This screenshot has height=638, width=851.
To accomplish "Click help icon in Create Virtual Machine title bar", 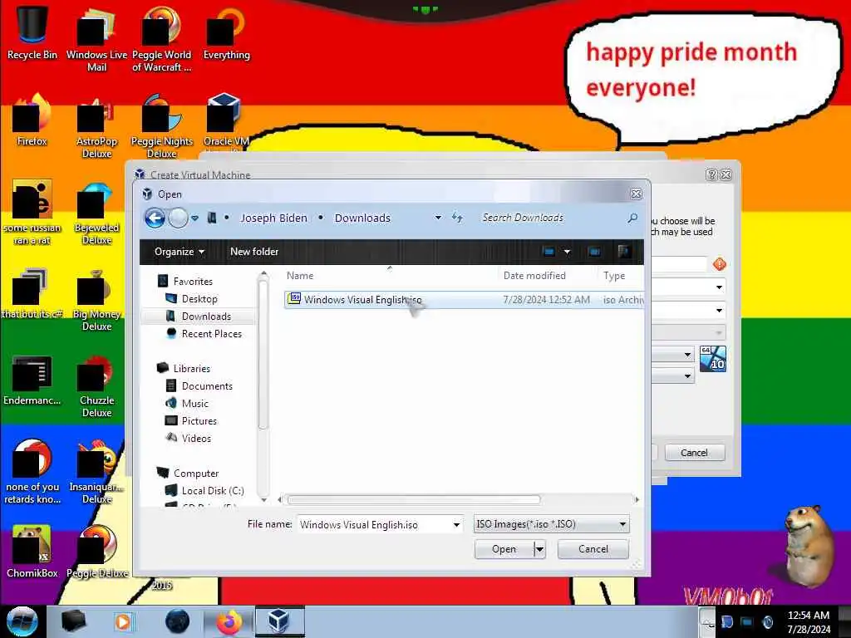I will click(711, 174).
